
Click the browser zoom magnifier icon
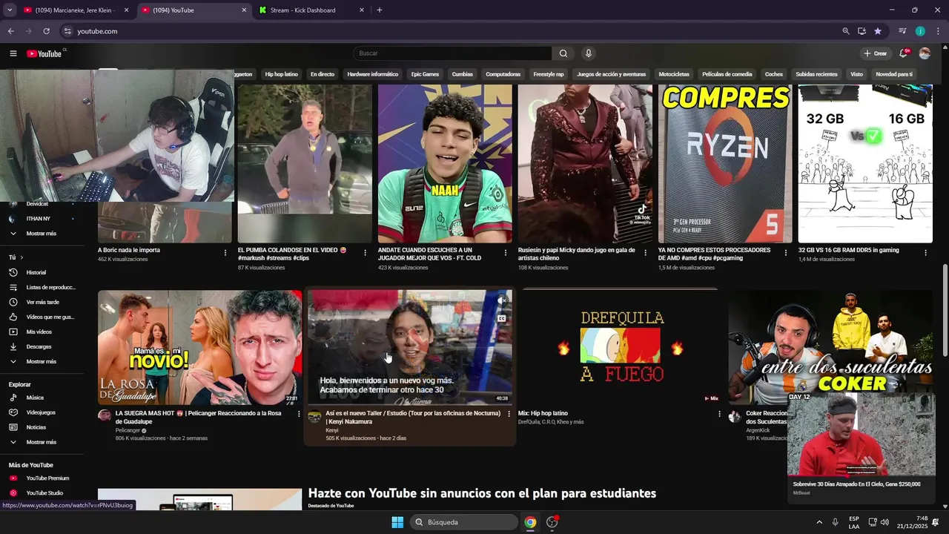pyautogui.click(x=846, y=31)
